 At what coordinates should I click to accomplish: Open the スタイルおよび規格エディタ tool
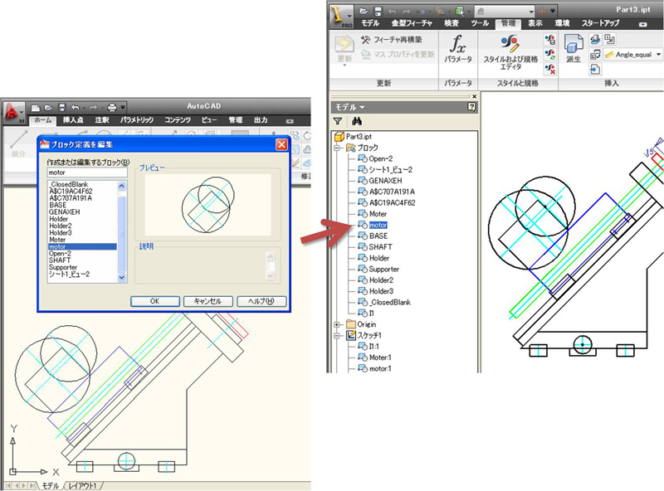tap(510, 46)
